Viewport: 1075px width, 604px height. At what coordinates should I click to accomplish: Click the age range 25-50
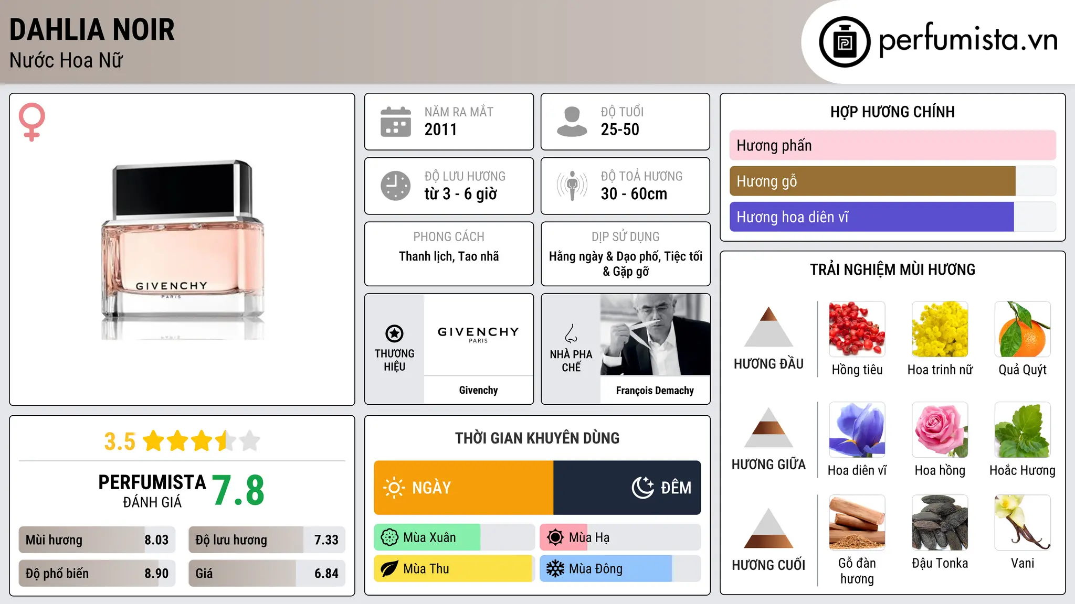pos(620,130)
